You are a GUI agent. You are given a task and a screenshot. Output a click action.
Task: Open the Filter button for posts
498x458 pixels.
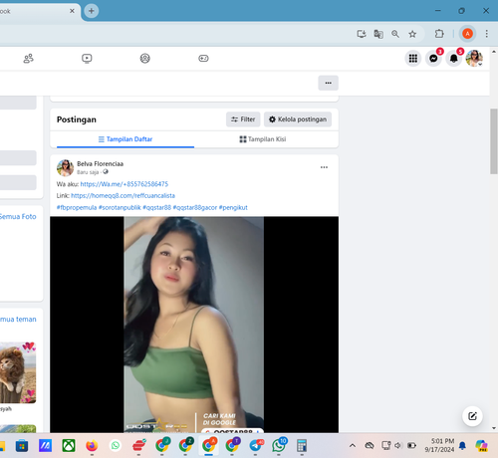pyautogui.click(x=243, y=119)
